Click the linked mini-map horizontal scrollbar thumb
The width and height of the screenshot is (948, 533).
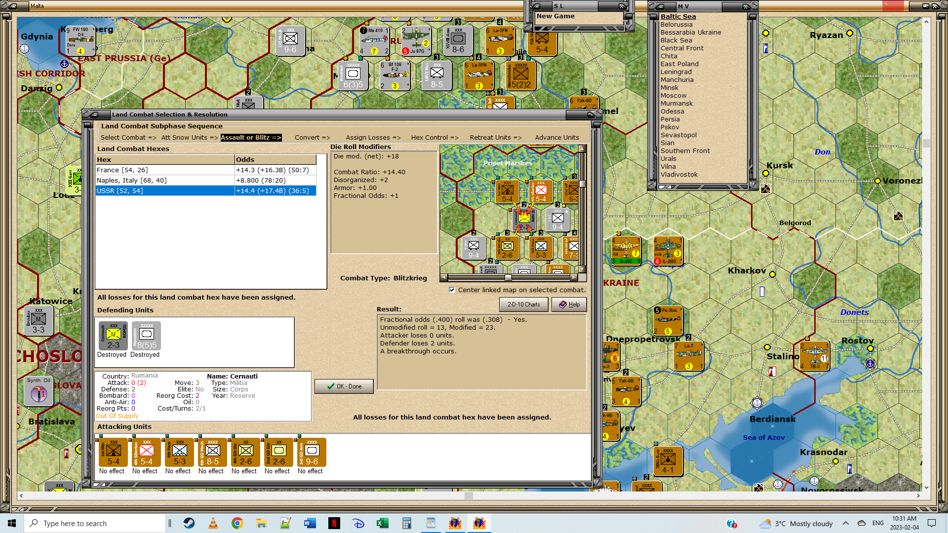[x=508, y=277]
